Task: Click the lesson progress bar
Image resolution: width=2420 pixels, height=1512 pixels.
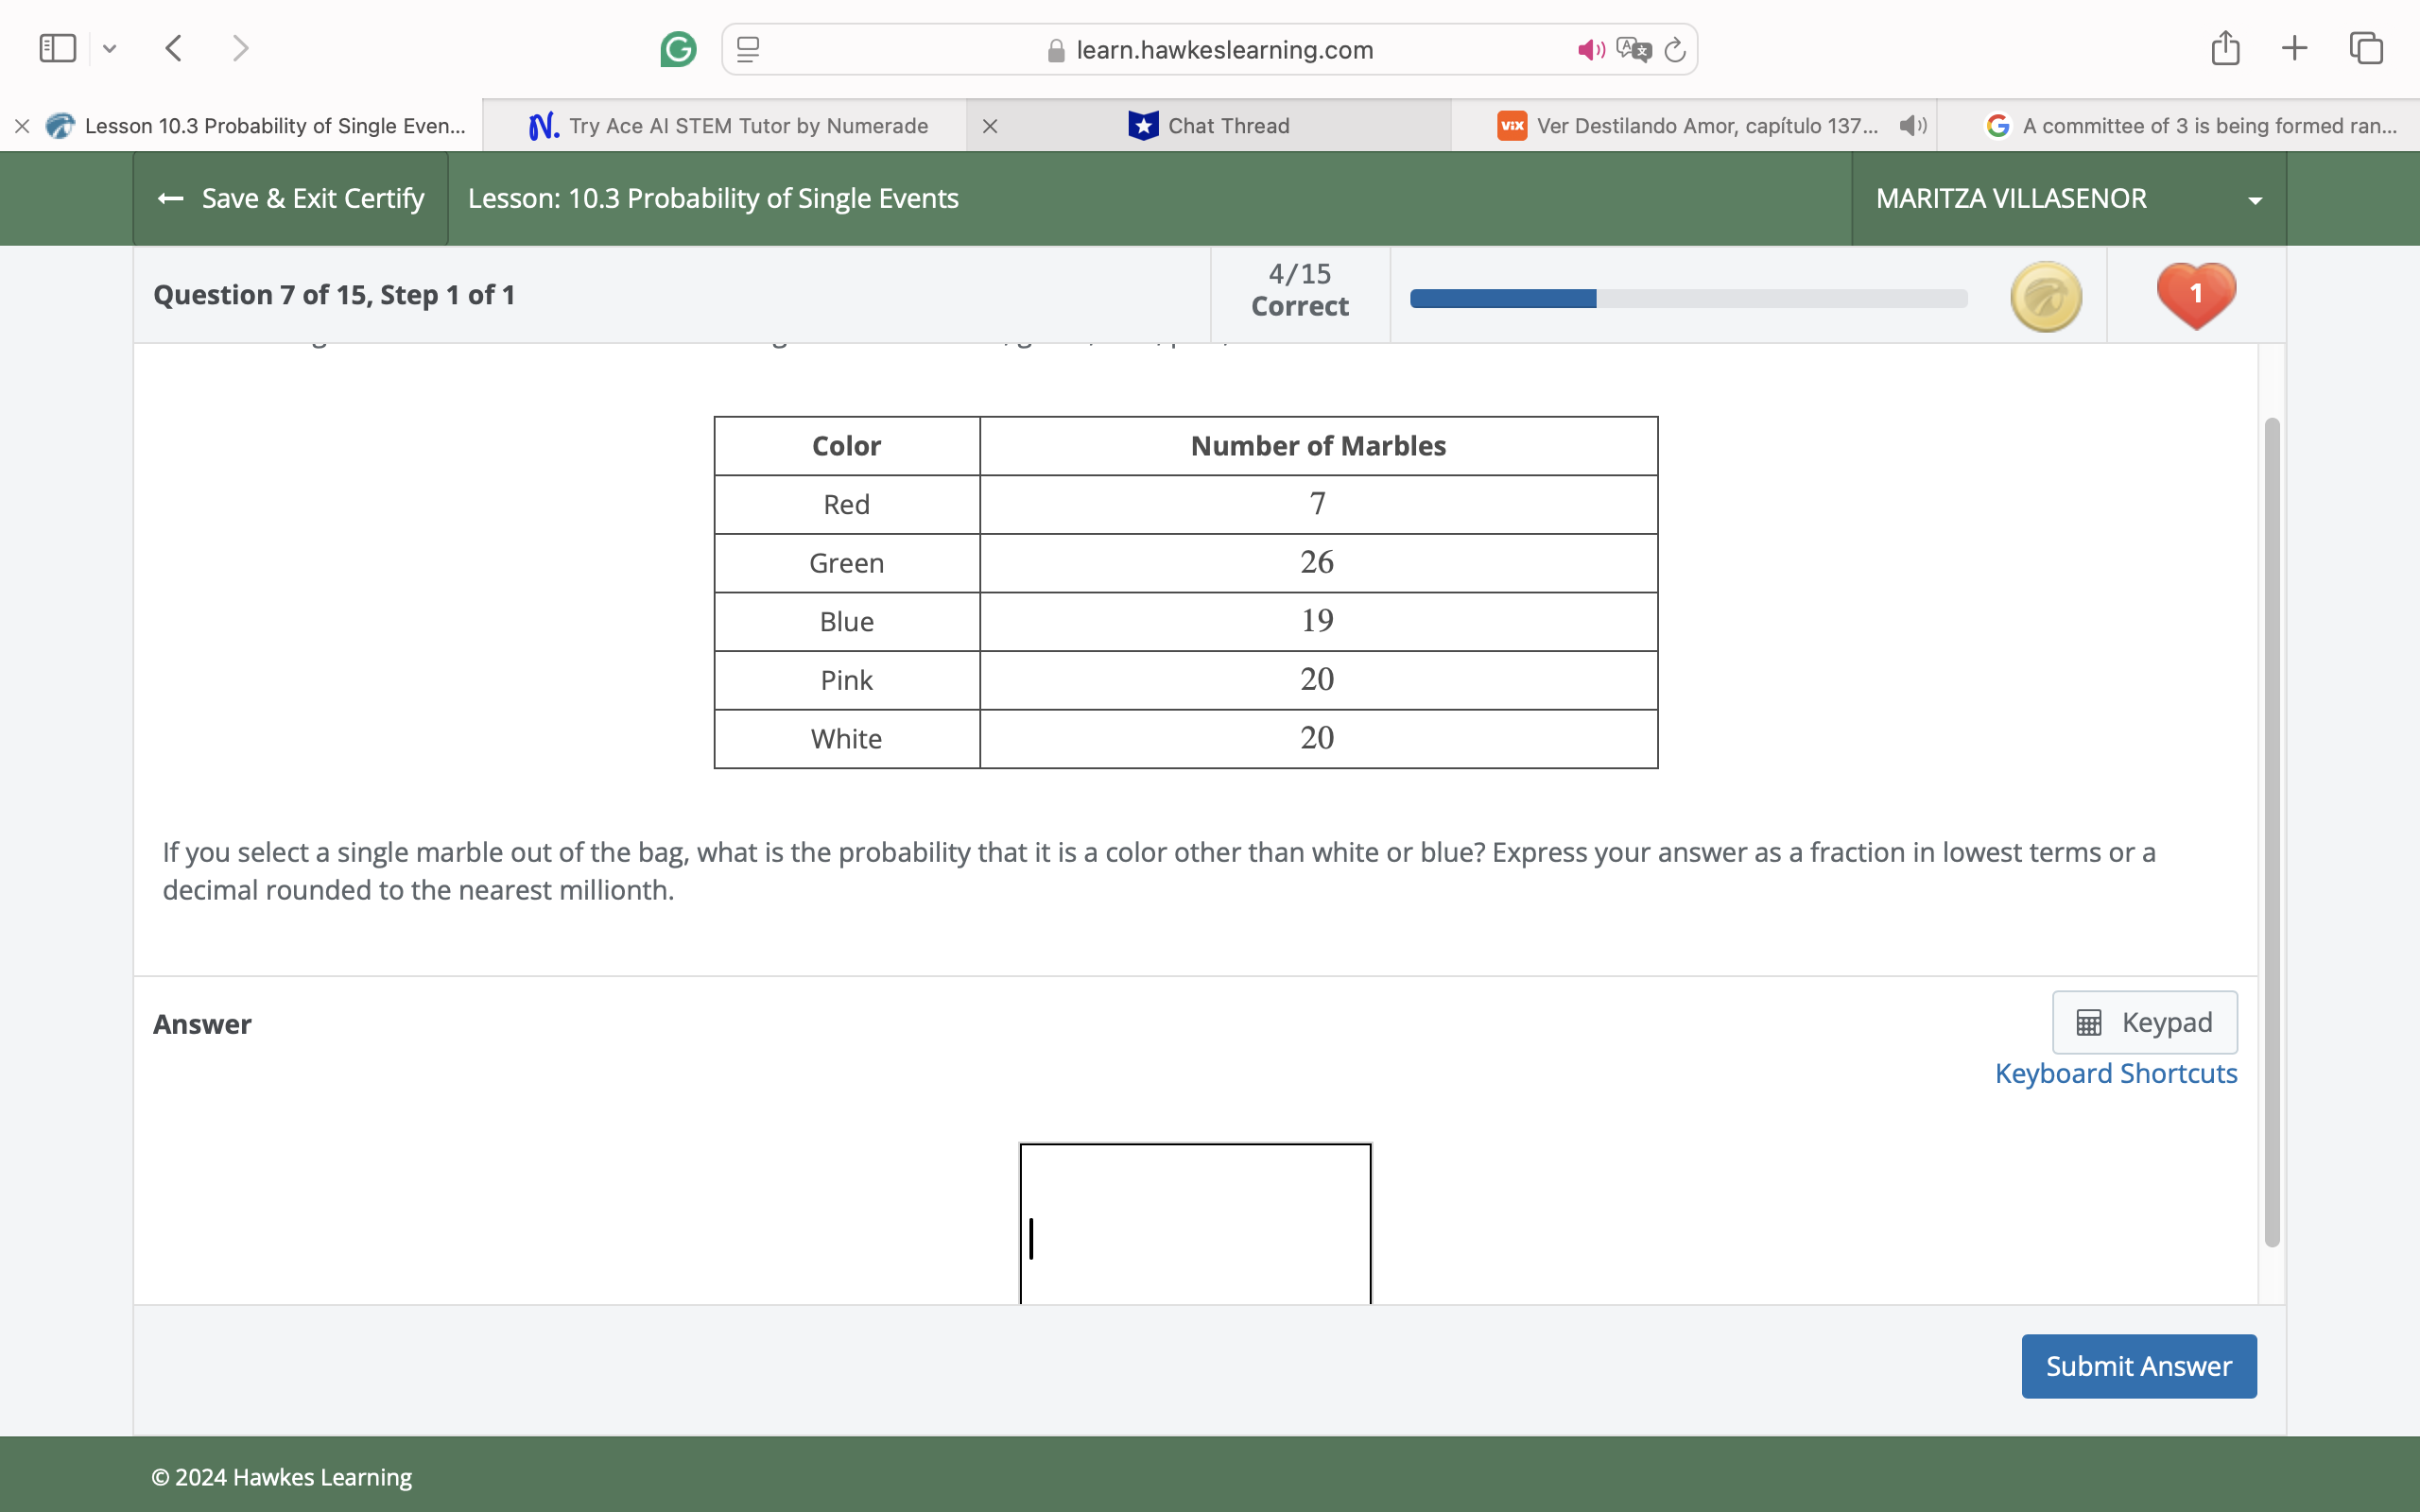Action: [1688, 297]
